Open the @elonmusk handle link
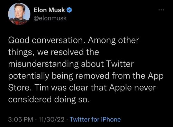This screenshot has width=173, height=127. coord(50,18)
